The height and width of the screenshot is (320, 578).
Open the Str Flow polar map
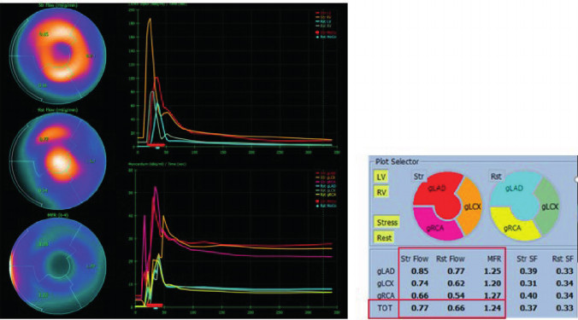pos(58,56)
